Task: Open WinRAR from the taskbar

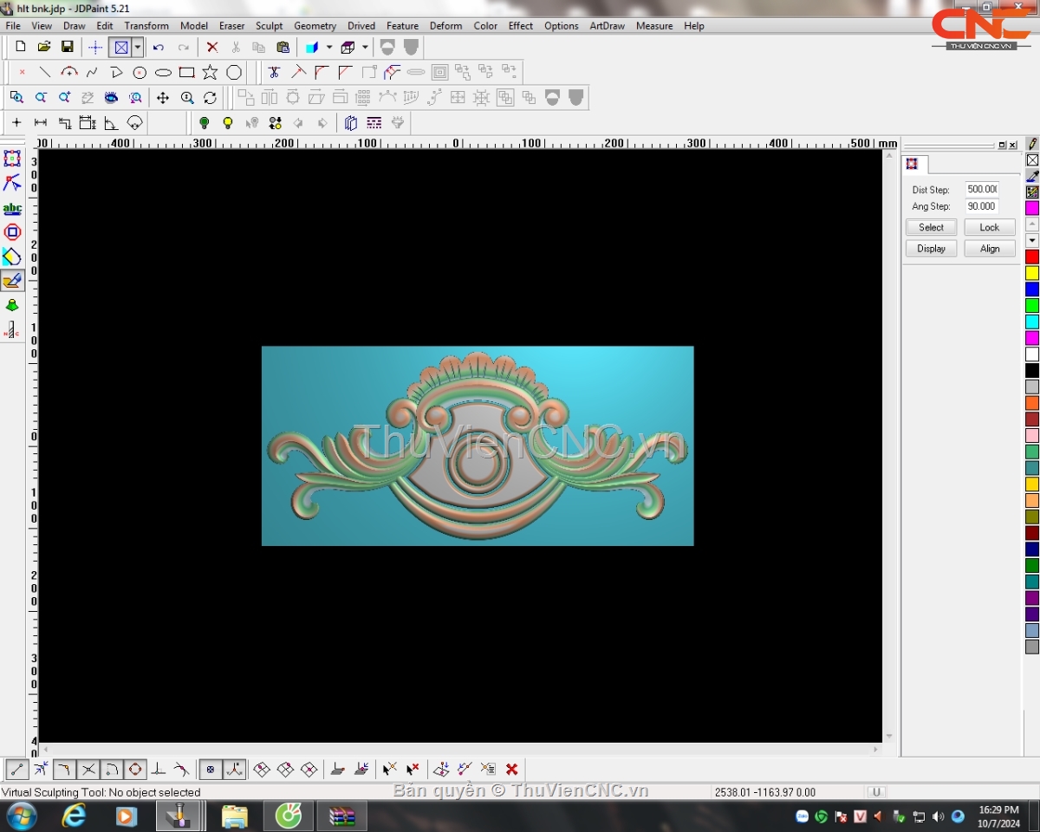Action: [342, 816]
